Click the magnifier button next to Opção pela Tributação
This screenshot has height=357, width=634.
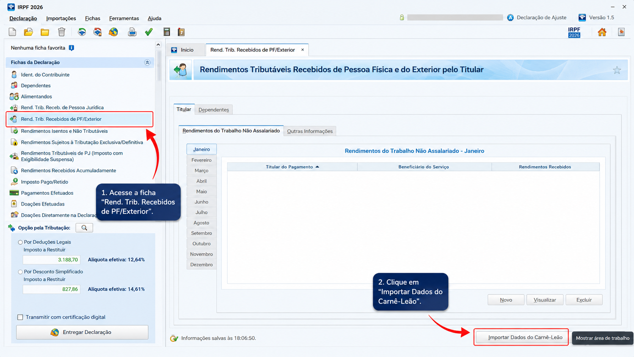[84, 228]
